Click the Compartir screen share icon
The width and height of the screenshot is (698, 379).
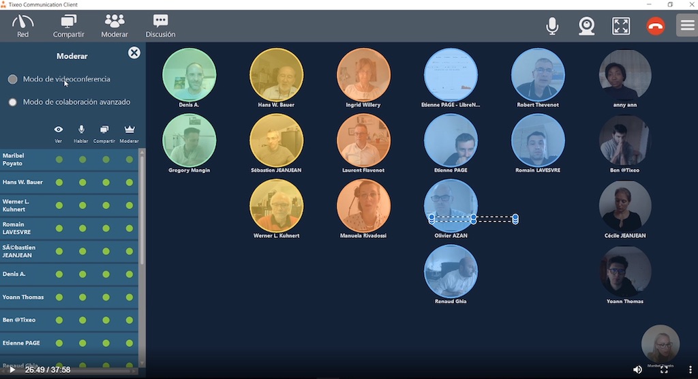pos(69,25)
